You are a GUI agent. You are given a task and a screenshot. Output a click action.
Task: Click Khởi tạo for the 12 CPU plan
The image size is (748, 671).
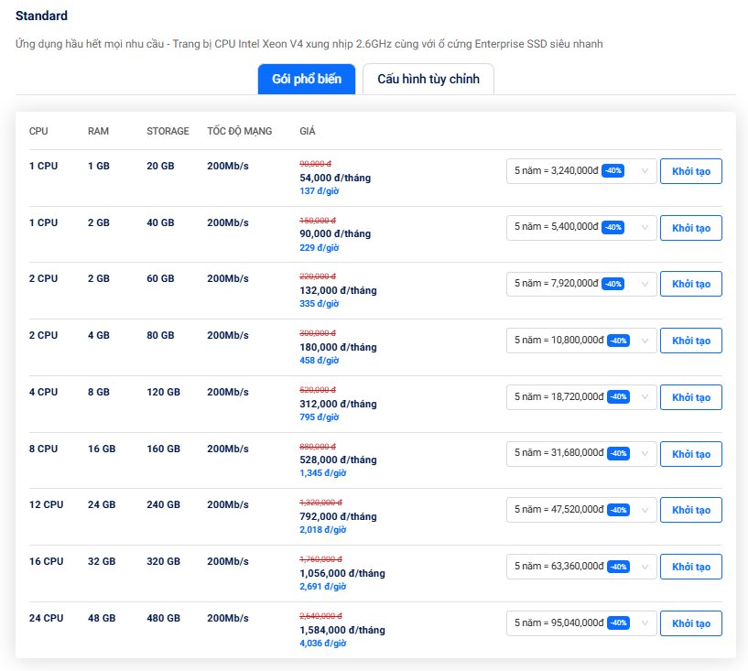tap(690, 510)
